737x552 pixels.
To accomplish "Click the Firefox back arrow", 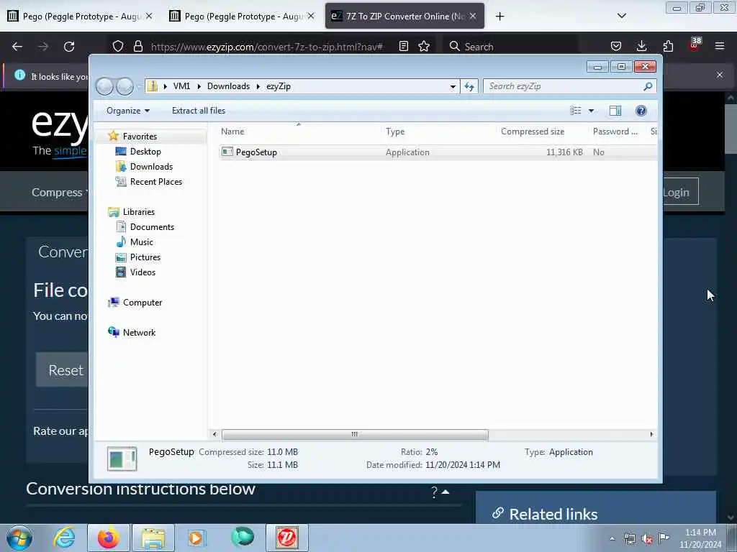I will (17, 47).
